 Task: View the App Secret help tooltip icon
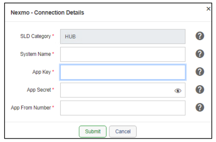(200, 90)
